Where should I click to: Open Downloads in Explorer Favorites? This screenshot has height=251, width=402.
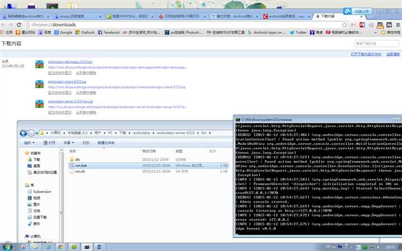(x=34, y=160)
